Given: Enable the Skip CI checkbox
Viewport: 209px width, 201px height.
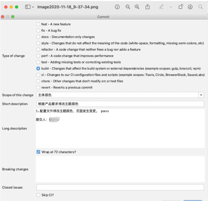Looking at the screenshot, I should pos(38,195).
